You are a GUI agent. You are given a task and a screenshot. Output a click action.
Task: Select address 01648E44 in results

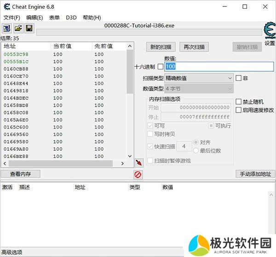[16, 83]
